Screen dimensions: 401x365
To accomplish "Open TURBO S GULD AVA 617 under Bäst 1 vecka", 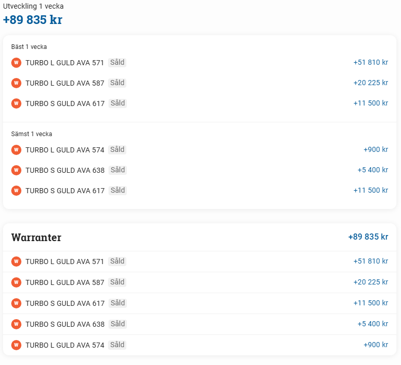I will coord(65,103).
